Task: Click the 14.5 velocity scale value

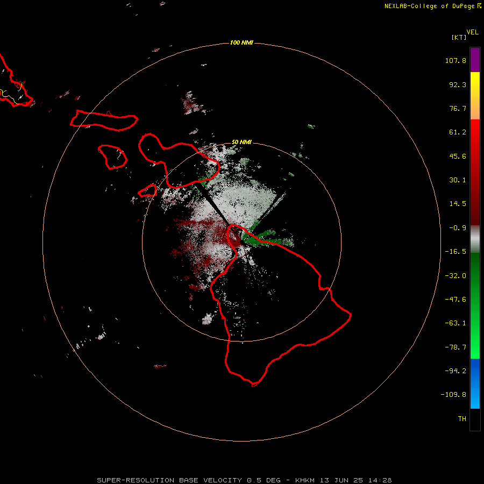Action: coord(458,204)
